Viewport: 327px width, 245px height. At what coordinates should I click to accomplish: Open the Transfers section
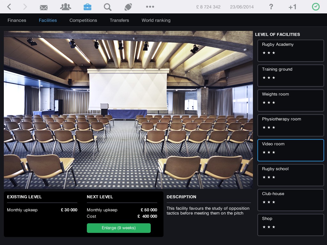coord(119,20)
